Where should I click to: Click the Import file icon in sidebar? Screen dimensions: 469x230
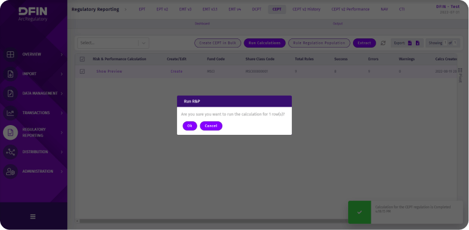coord(10,74)
